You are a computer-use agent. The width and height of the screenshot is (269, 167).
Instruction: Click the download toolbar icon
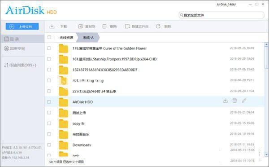click(x=52, y=26)
